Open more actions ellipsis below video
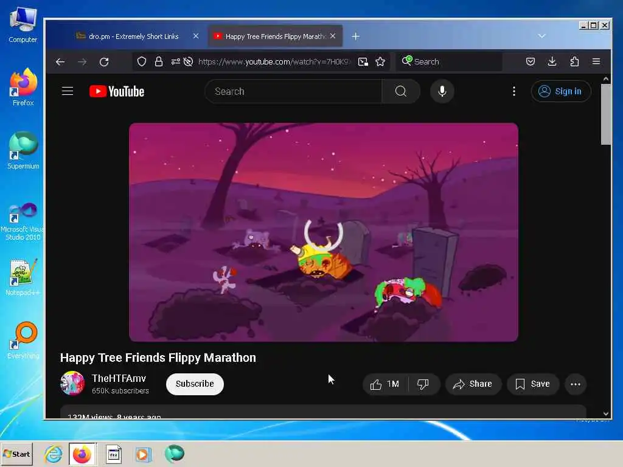 tap(576, 384)
